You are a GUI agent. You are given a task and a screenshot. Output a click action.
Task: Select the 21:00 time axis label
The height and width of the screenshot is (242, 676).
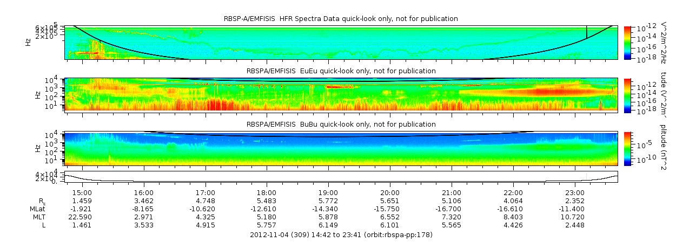tap(452, 192)
